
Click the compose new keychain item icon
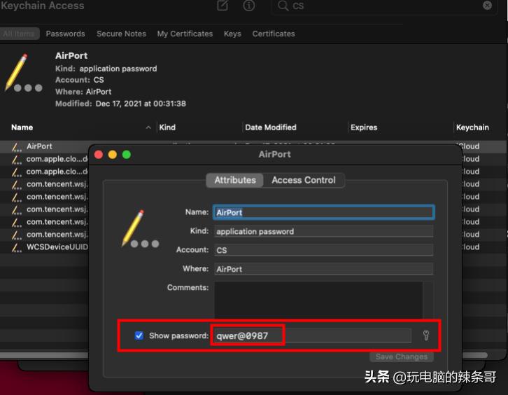click(x=223, y=6)
